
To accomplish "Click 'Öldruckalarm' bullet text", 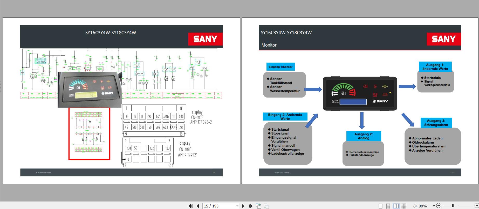I will 423,142.
